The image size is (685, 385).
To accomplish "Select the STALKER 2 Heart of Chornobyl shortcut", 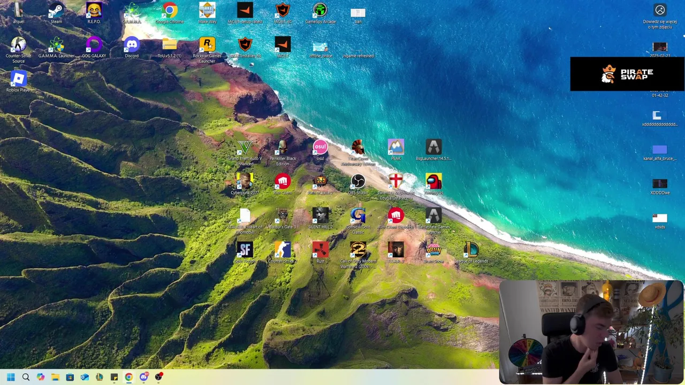I will [x=245, y=221].
